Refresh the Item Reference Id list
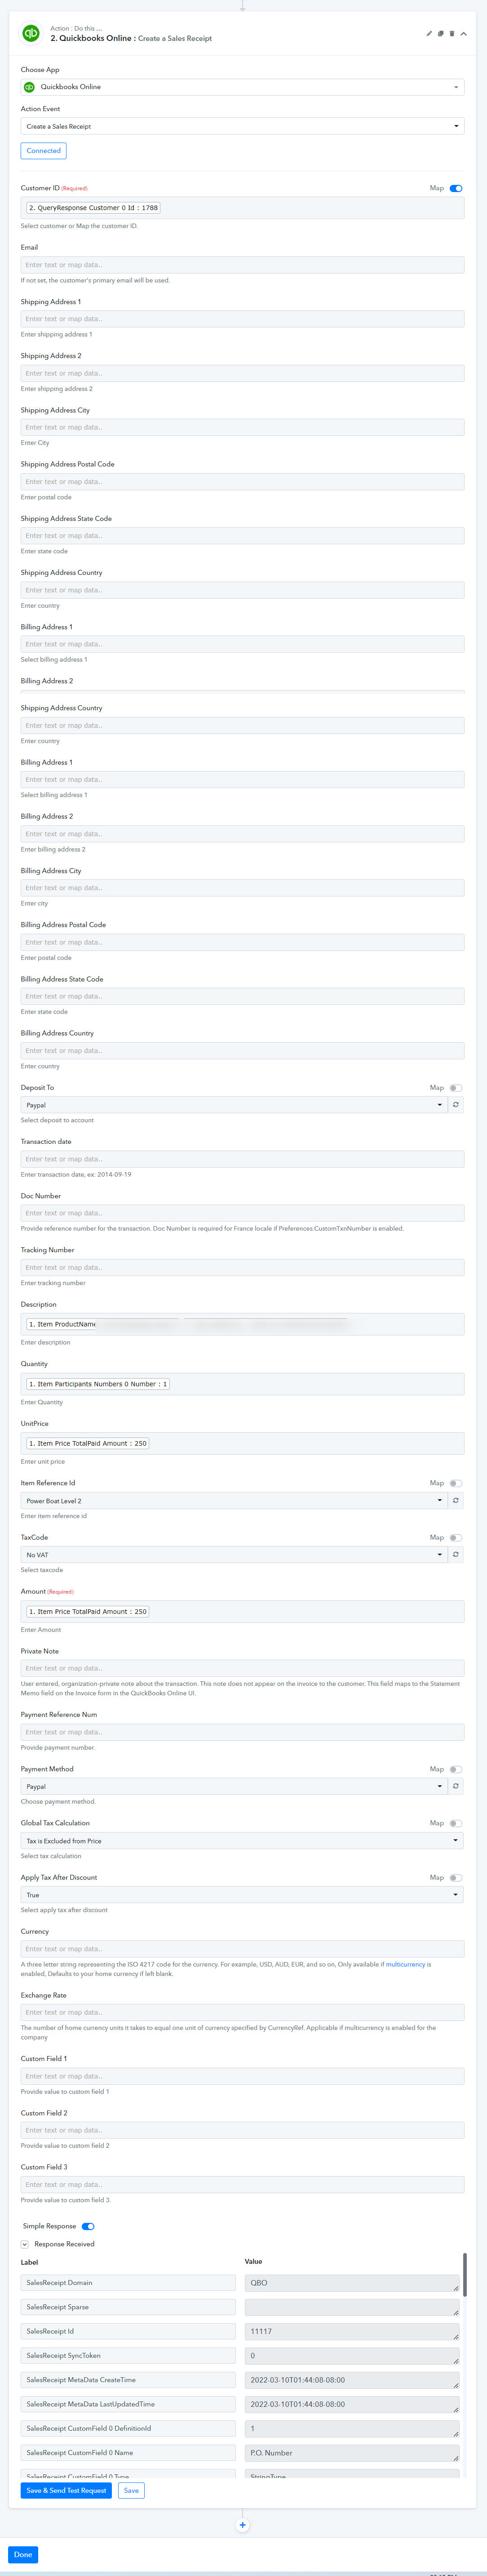487x2576 pixels. click(x=456, y=1500)
